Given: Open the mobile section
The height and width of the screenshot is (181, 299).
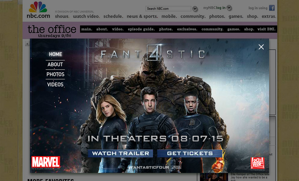Looking at the screenshot, I should click(x=169, y=16).
